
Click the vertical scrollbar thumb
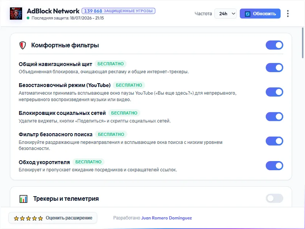(x=303, y=43)
